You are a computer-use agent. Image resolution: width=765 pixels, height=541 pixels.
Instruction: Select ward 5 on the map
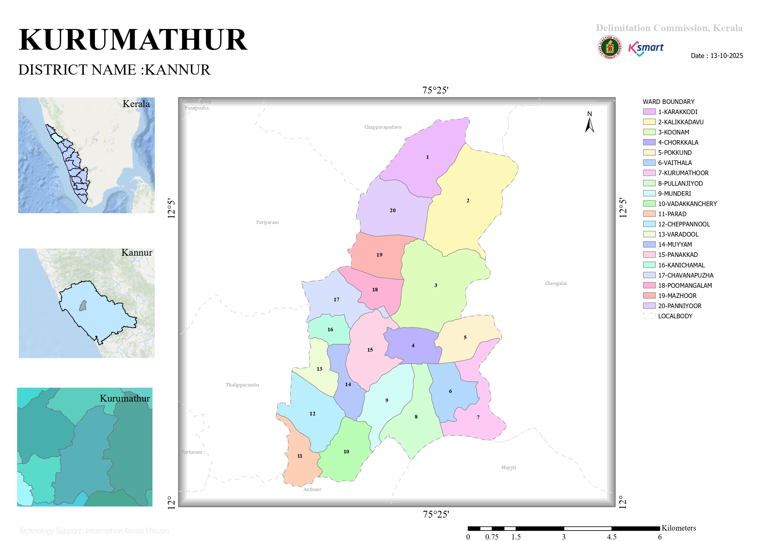[465, 337]
